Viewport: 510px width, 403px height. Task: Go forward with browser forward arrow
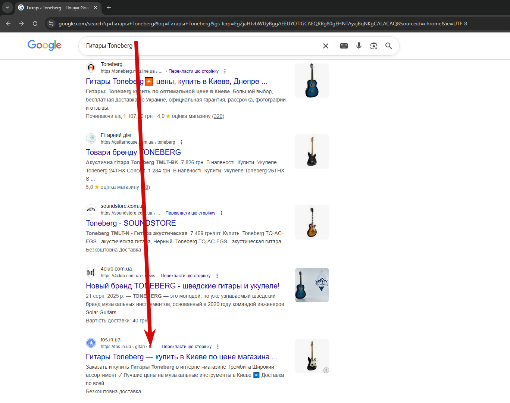pyautogui.click(x=22, y=24)
